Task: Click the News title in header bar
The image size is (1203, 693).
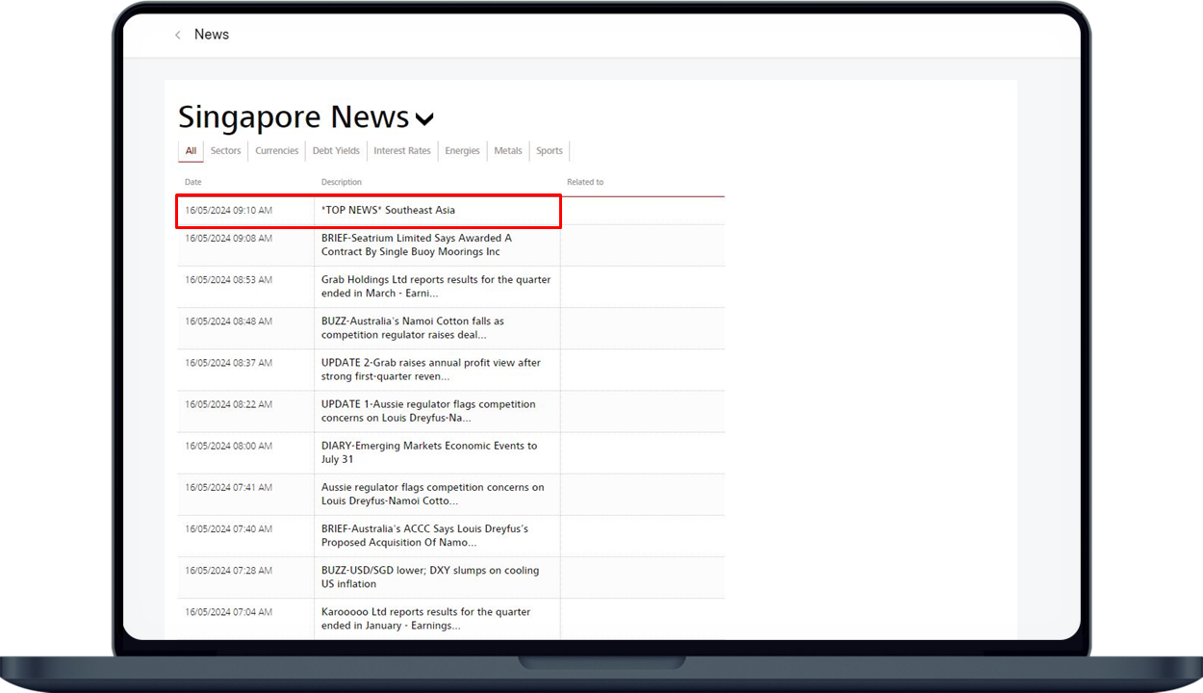Action: 212,35
